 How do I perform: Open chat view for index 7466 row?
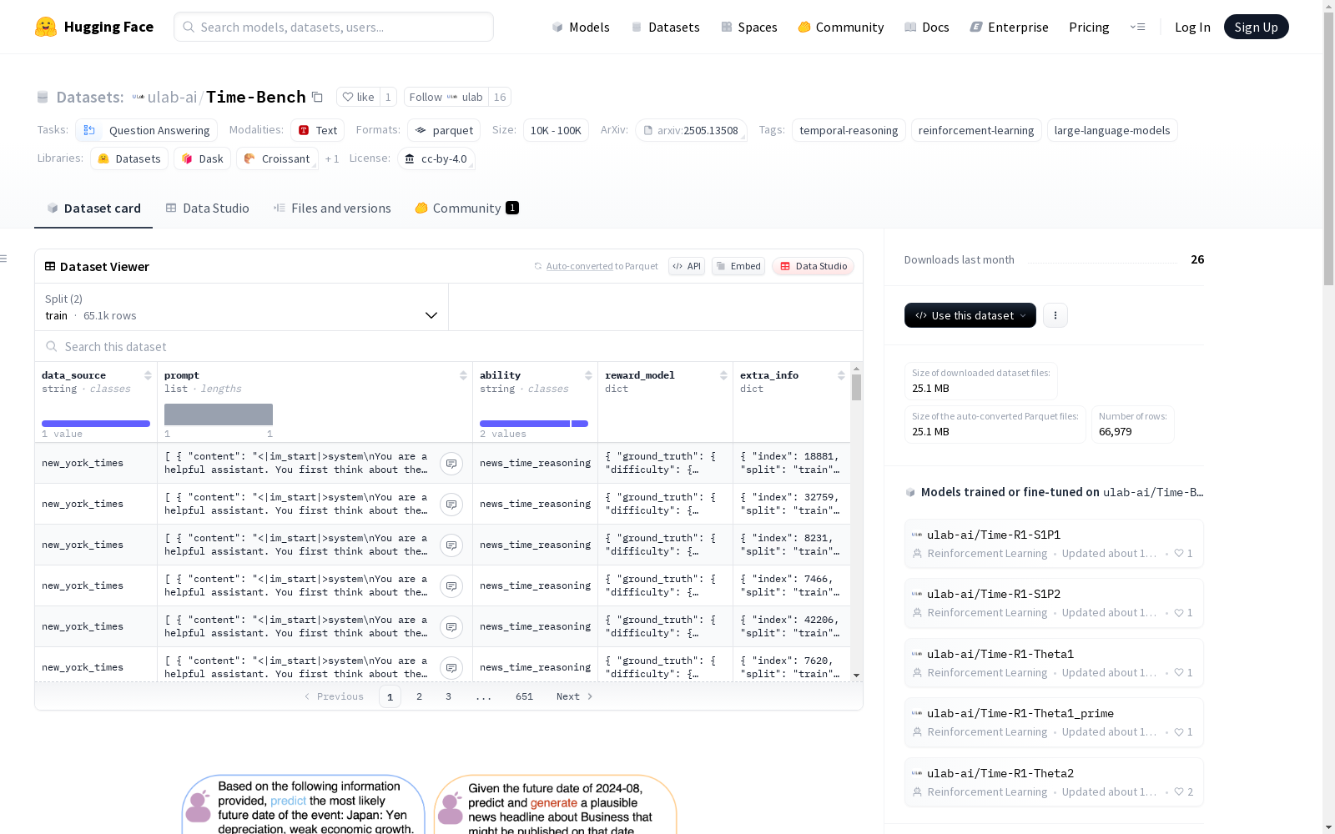[451, 586]
